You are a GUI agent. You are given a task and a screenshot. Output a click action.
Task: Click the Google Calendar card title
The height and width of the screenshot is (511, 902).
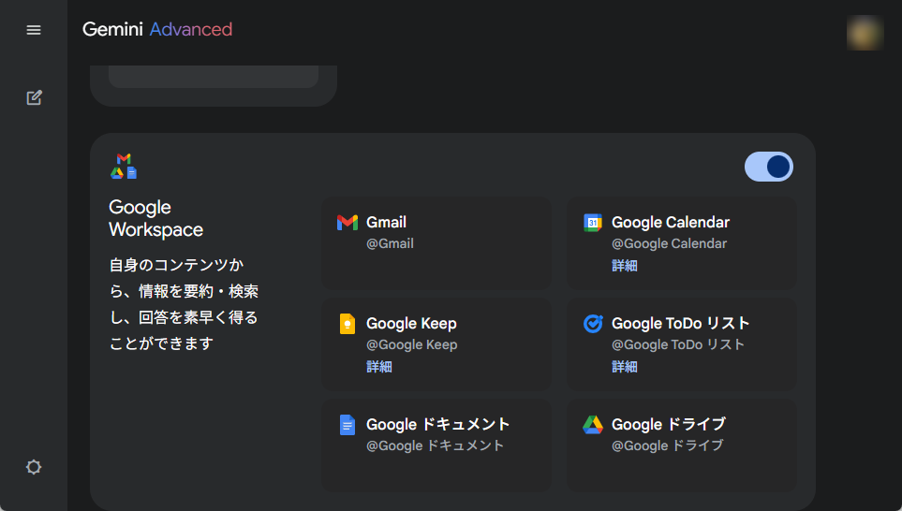670,223
